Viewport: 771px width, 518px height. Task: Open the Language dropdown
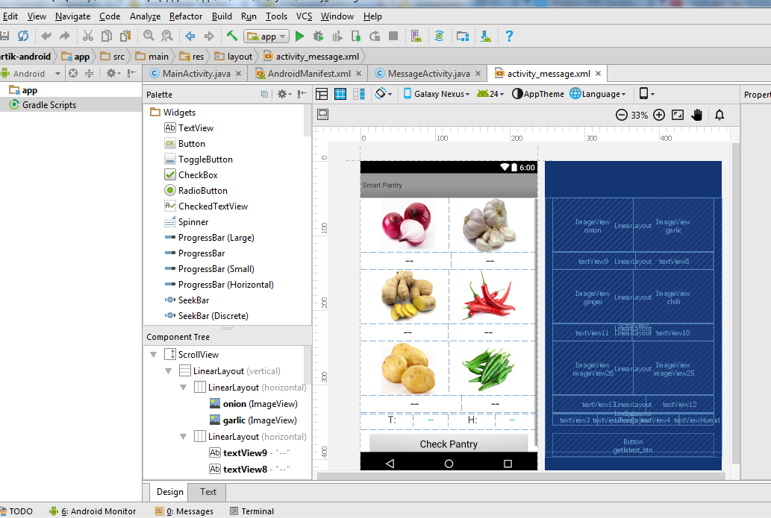click(x=598, y=94)
